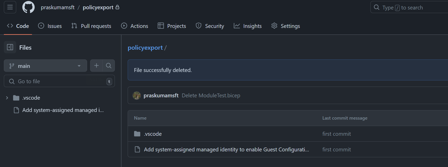This screenshot has height=167, width=448.
Task: Click the "Name" column header
Action: point(140,118)
